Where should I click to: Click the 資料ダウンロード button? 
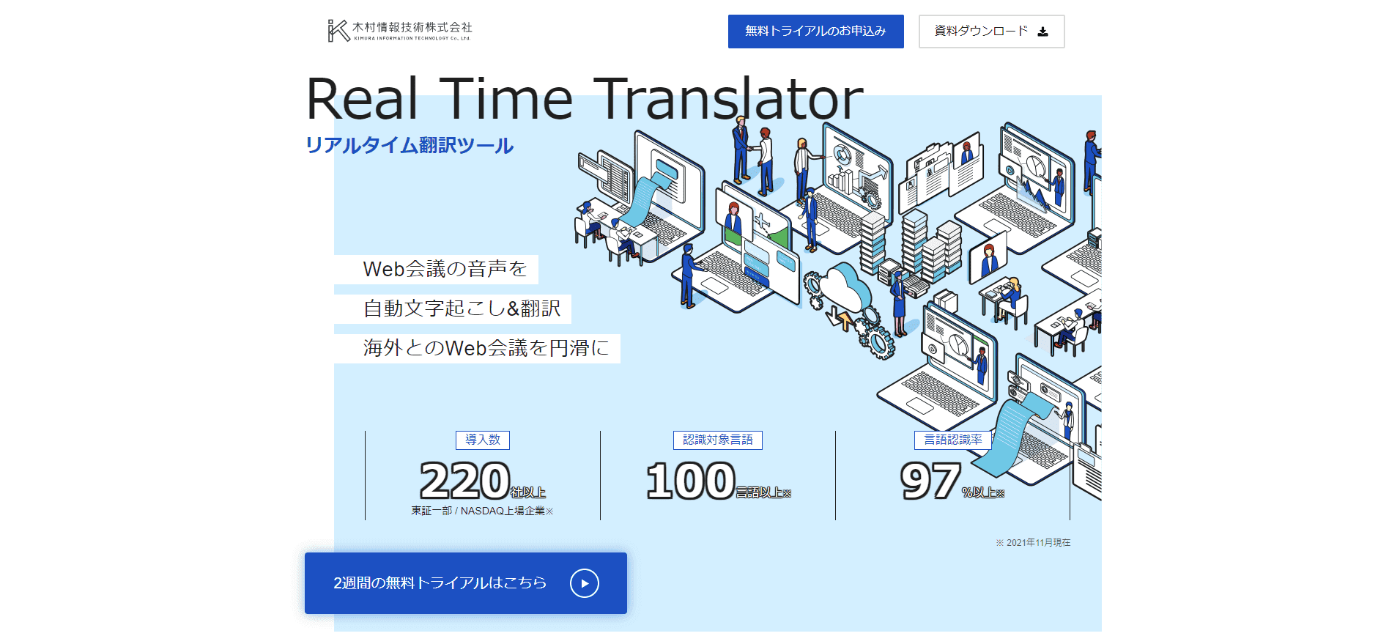[x=991, y=32]
